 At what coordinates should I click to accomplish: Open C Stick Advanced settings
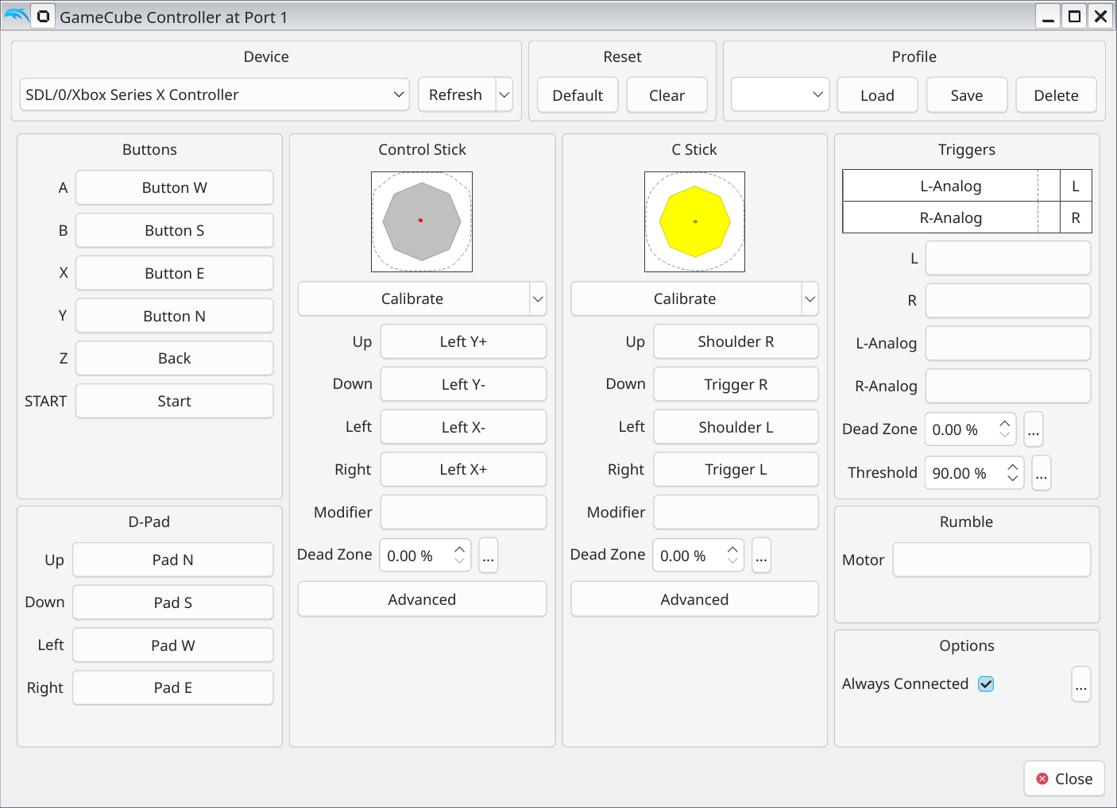(694, 599)
